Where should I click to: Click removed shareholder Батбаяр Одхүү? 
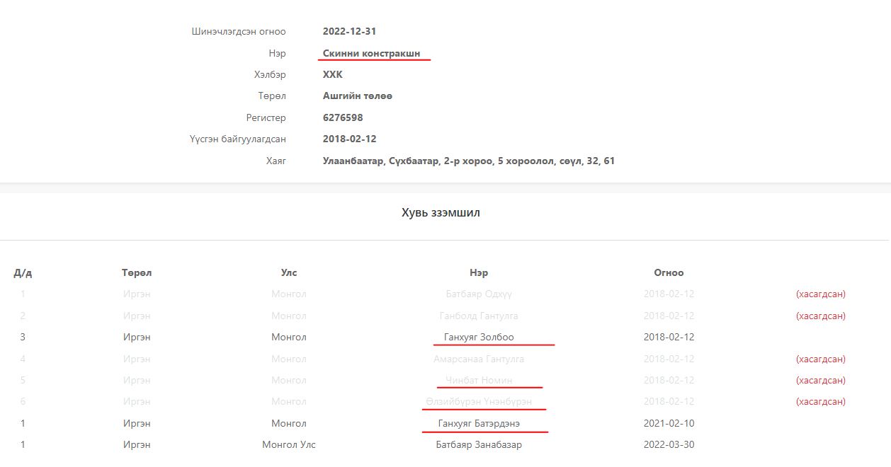[x=479, y=294]
